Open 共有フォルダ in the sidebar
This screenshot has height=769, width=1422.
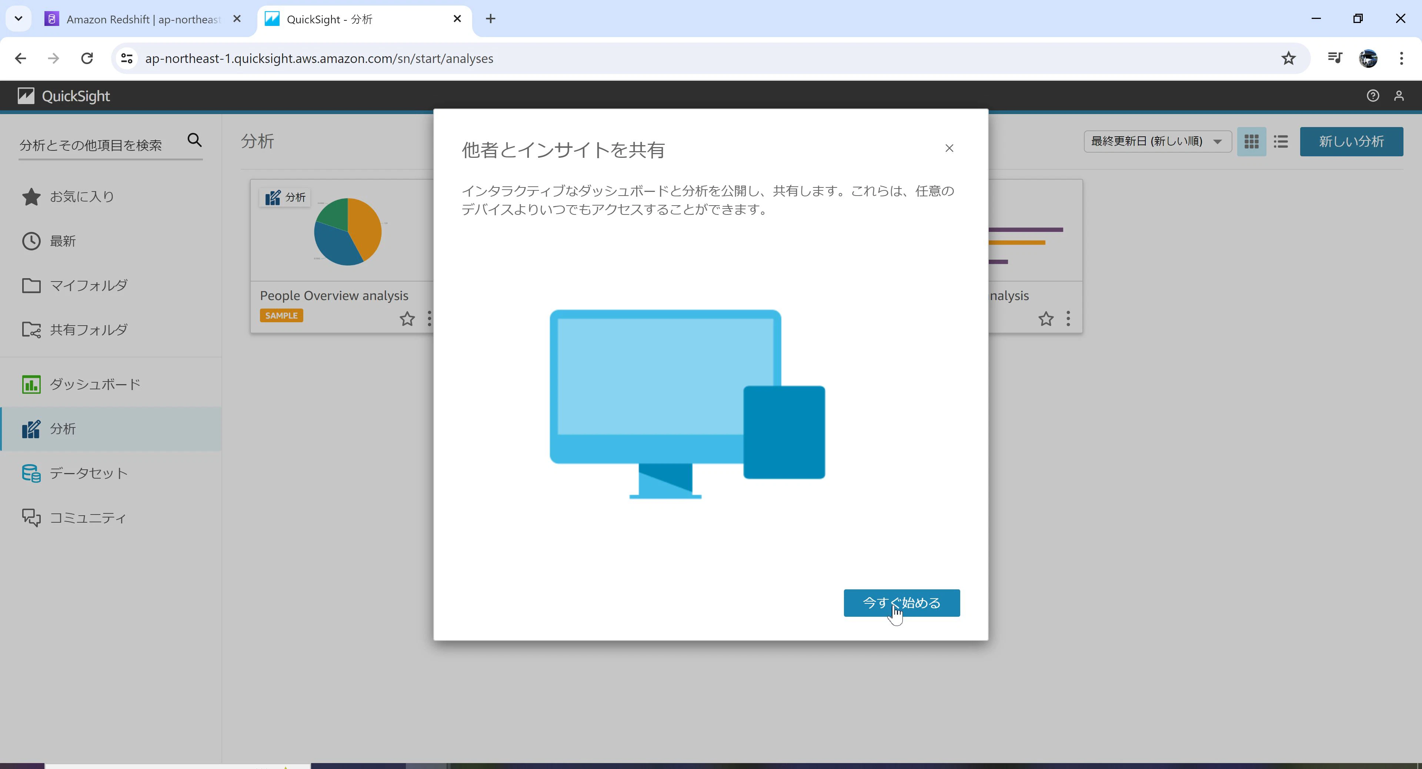point(110,330)
